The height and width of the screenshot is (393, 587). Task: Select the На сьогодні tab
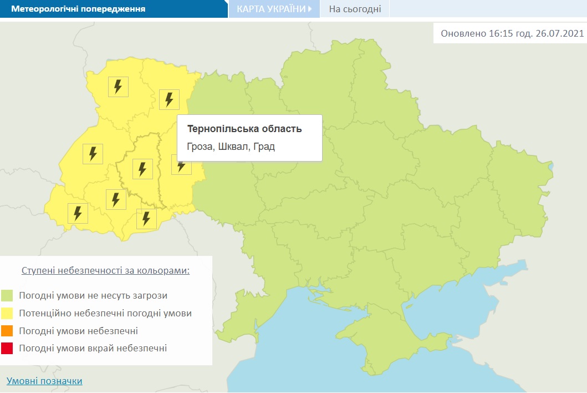click(x=355, y=9)
